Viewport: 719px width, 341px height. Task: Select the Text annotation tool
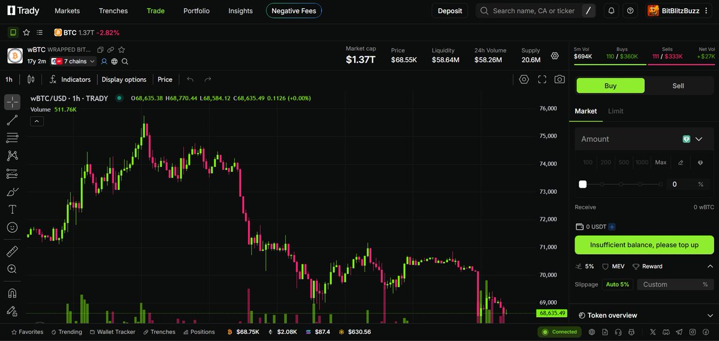tap(12, 209)
